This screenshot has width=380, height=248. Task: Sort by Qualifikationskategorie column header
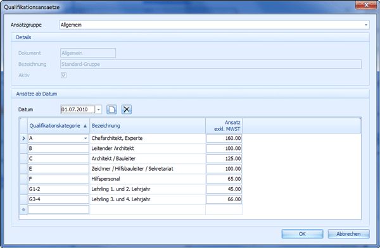click(58, 126)
